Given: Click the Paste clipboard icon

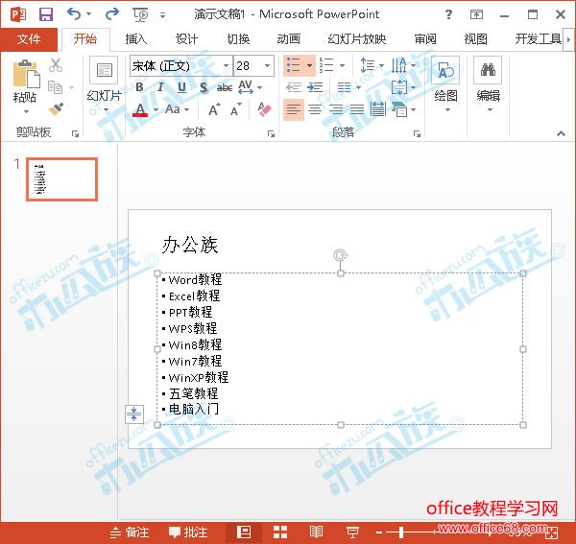Looking at the screenshot, I should pos(26,75).
